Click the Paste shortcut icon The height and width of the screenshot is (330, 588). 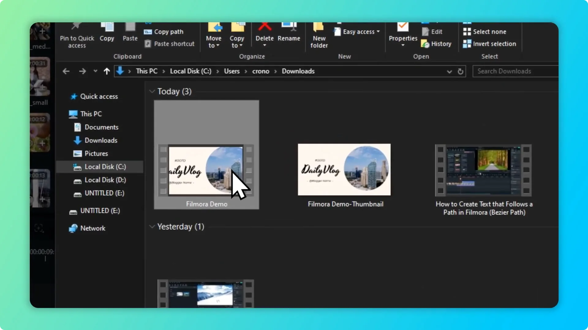pyautogui.click(x=148, y=44)
